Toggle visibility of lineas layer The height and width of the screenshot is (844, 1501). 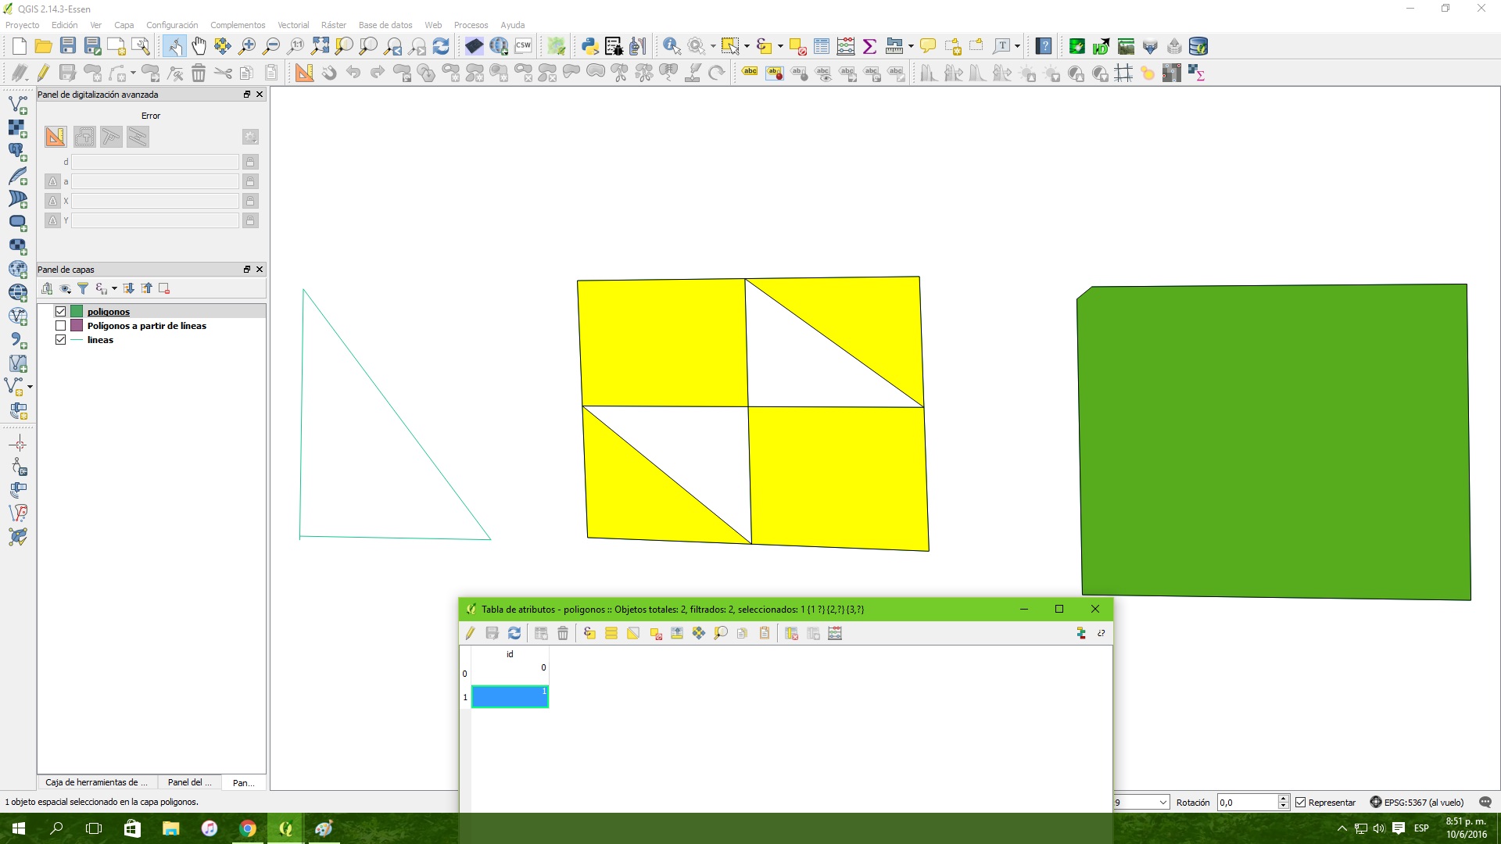click(60, 340)
